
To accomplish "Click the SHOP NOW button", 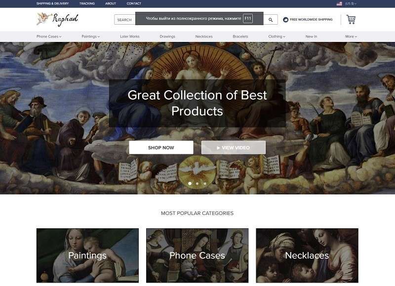I will click(161, 147).
